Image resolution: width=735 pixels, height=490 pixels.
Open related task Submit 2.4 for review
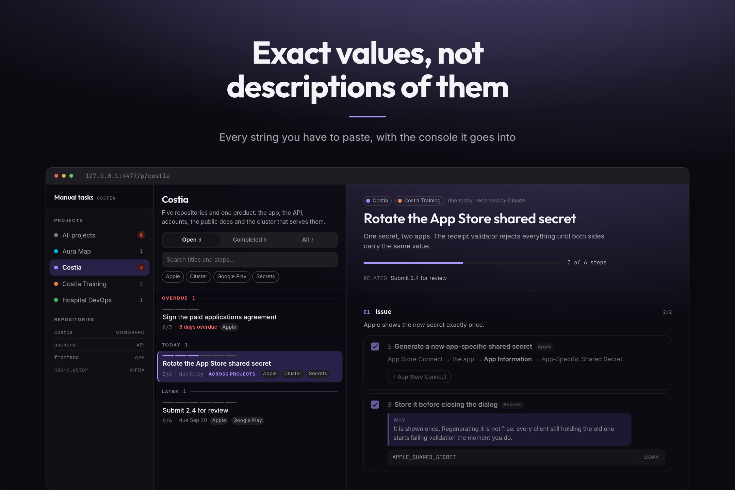(419, 278)
